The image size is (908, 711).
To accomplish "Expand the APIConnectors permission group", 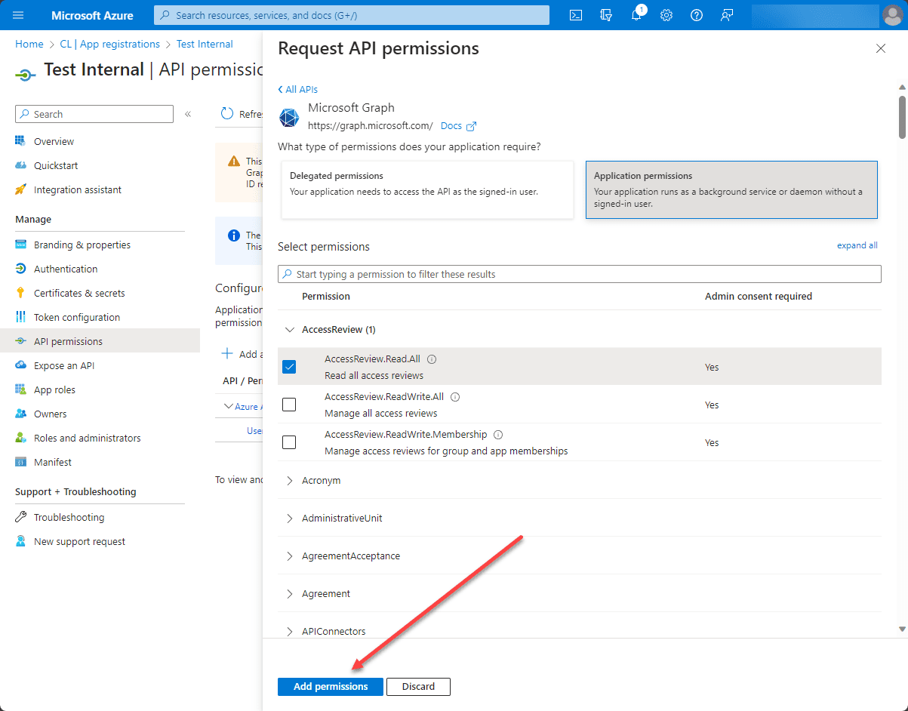I will pos(290,631).
